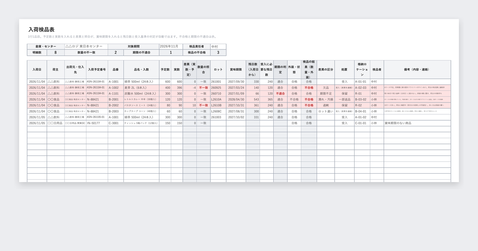Select the 濡れ・汚損 difference category cell
This screenshot has height=251, width=478.
[x=326, y=100]
